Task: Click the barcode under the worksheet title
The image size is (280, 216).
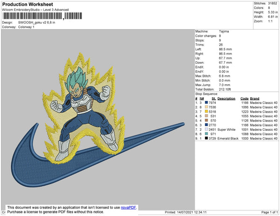Action: [42, 16]
